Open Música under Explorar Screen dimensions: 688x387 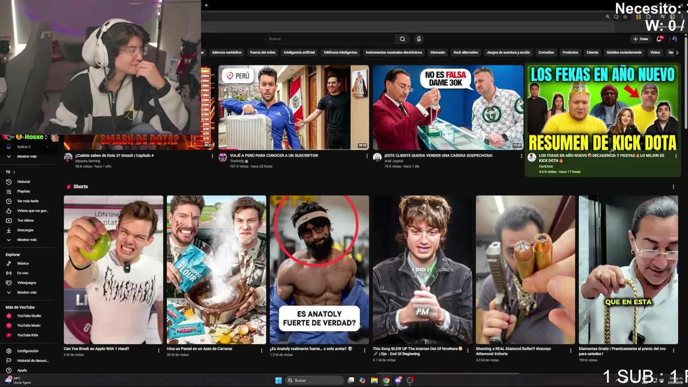pyautogui.click(x=23, y=263)
